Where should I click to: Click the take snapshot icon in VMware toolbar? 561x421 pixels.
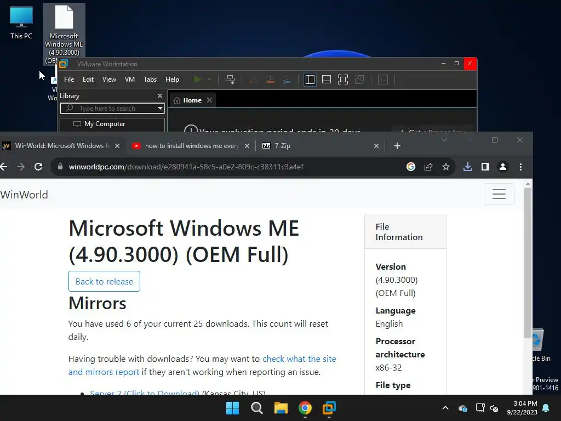[253, 79]
